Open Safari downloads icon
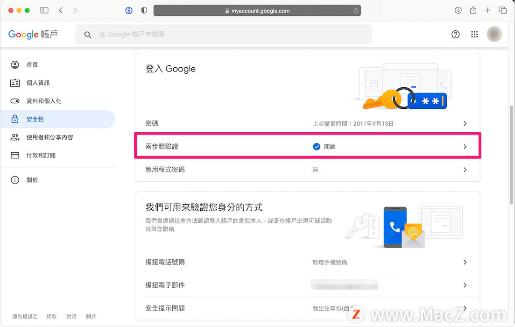This screenshot has width=515, height=327. click(x=458, y=10)
